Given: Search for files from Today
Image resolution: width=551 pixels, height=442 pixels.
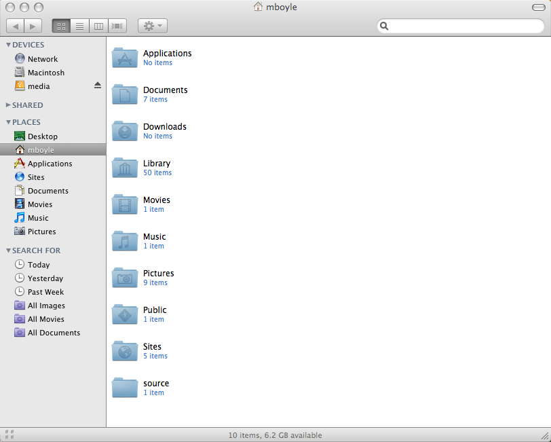Looking at the screenshot, I should pyautogui.click(x=53, y=264).
